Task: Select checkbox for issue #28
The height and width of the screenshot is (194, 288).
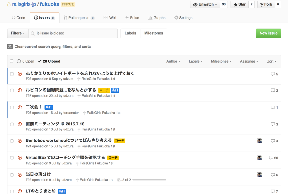Action: 12,74
